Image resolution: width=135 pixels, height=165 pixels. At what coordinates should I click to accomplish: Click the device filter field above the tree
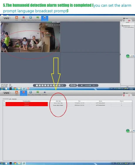[x=127, y=24]
